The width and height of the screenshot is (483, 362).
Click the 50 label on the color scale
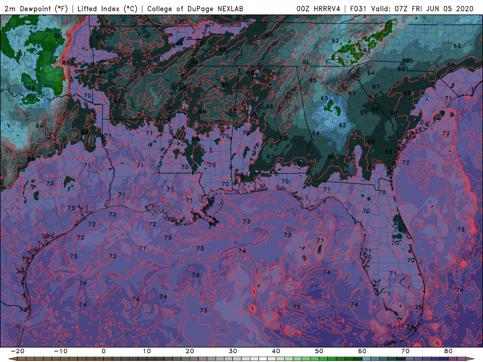pyautogui.click(x=319, y=351)
